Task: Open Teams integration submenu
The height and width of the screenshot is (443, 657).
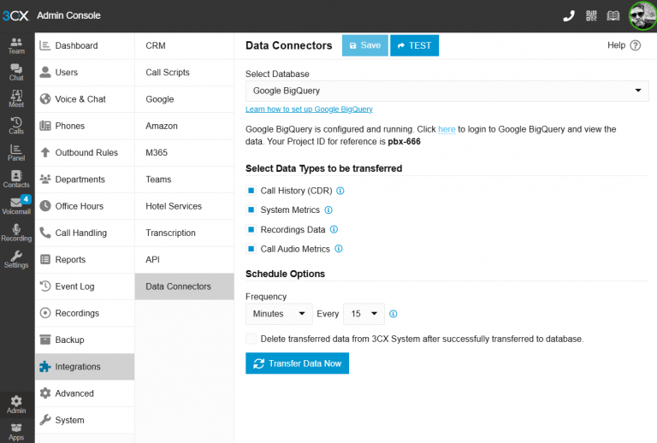Action: click(x=185, y=180)
